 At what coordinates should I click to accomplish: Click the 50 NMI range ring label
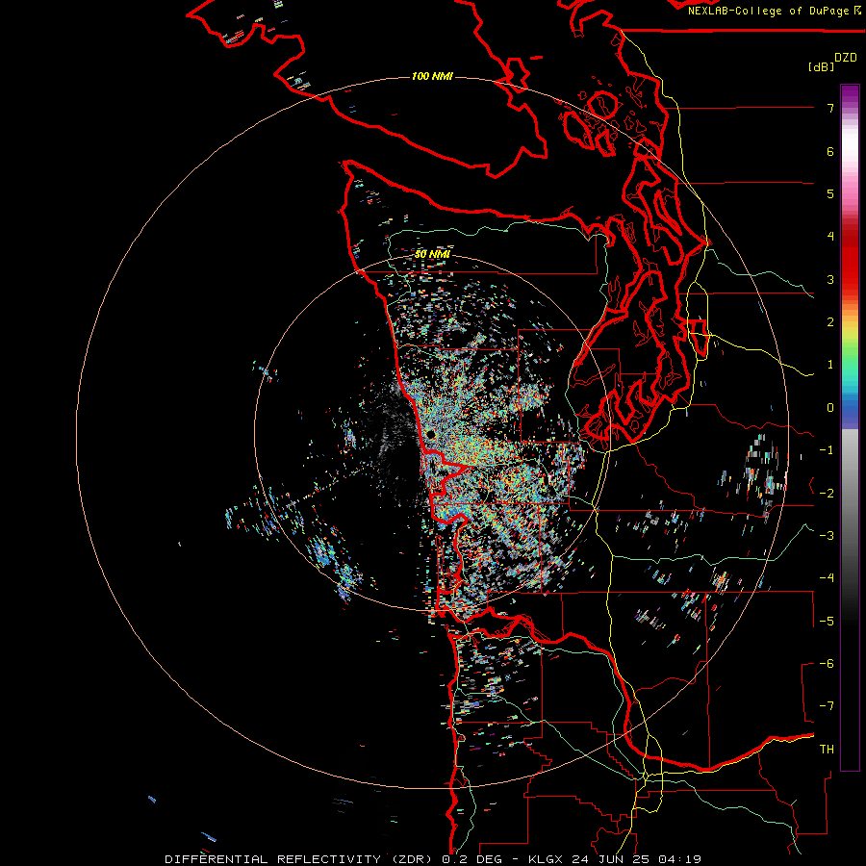(432, 254)
